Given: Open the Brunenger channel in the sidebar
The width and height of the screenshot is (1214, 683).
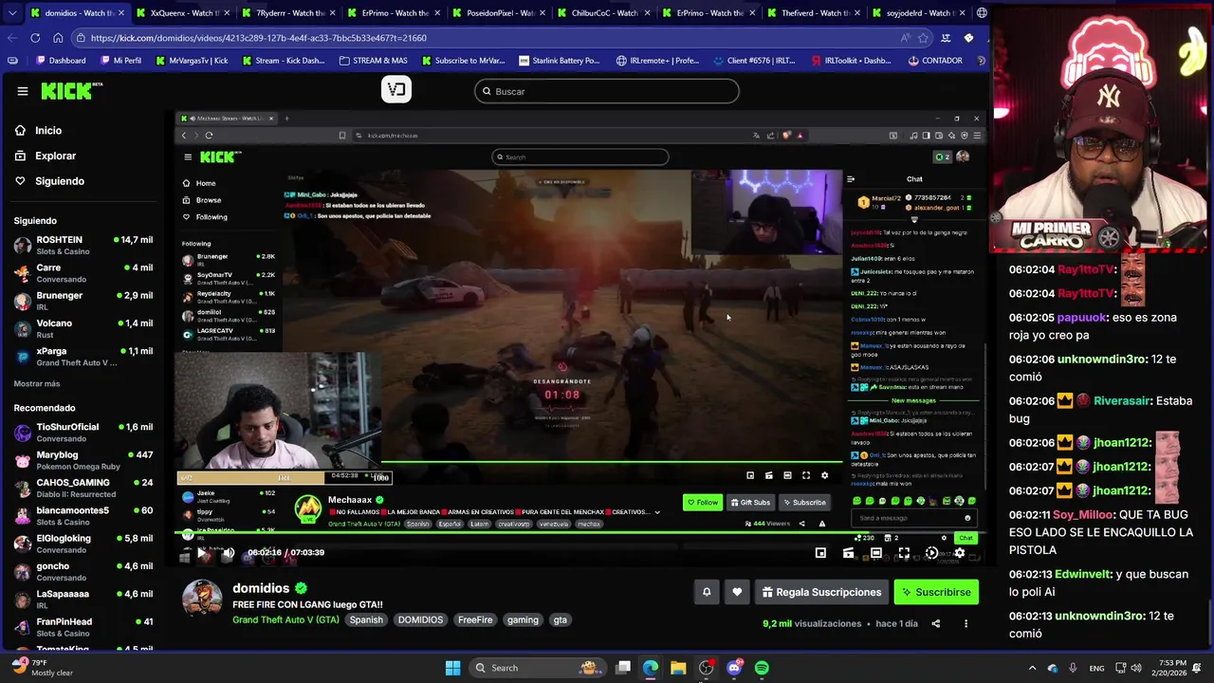Looking at the screenshot, I should (83, 301).
